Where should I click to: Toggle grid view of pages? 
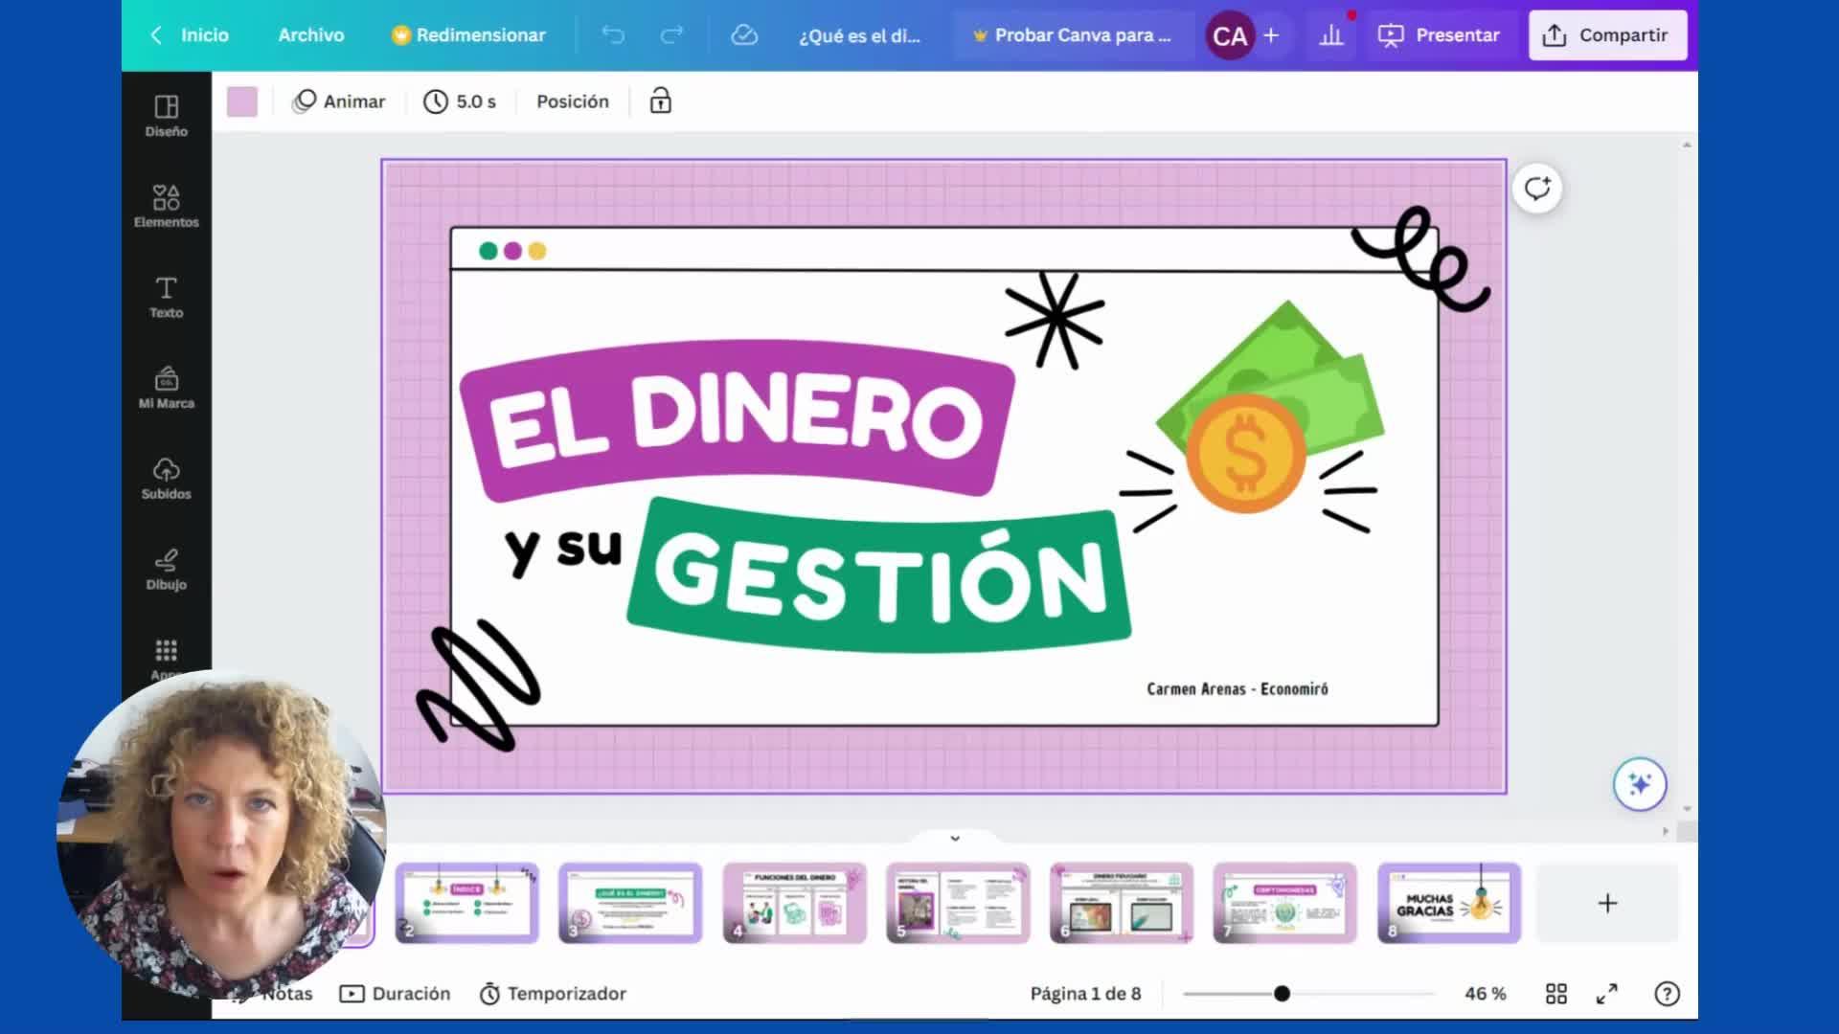pos(1556,994)
